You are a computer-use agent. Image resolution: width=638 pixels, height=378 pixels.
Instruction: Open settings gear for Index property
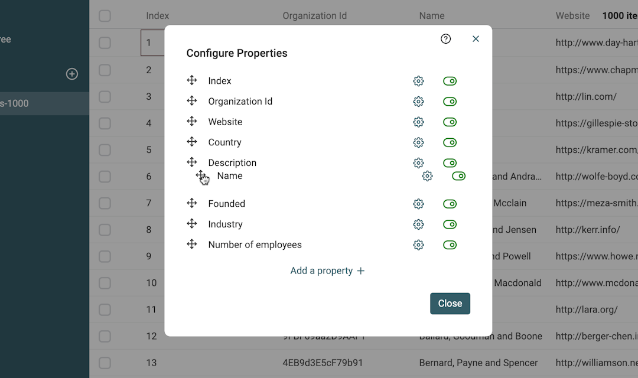coord(418,81)
